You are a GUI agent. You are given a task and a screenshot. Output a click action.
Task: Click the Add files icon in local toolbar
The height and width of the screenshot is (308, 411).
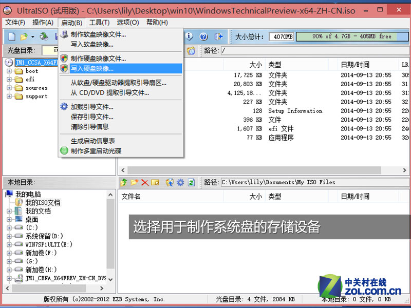pos(170,182)
